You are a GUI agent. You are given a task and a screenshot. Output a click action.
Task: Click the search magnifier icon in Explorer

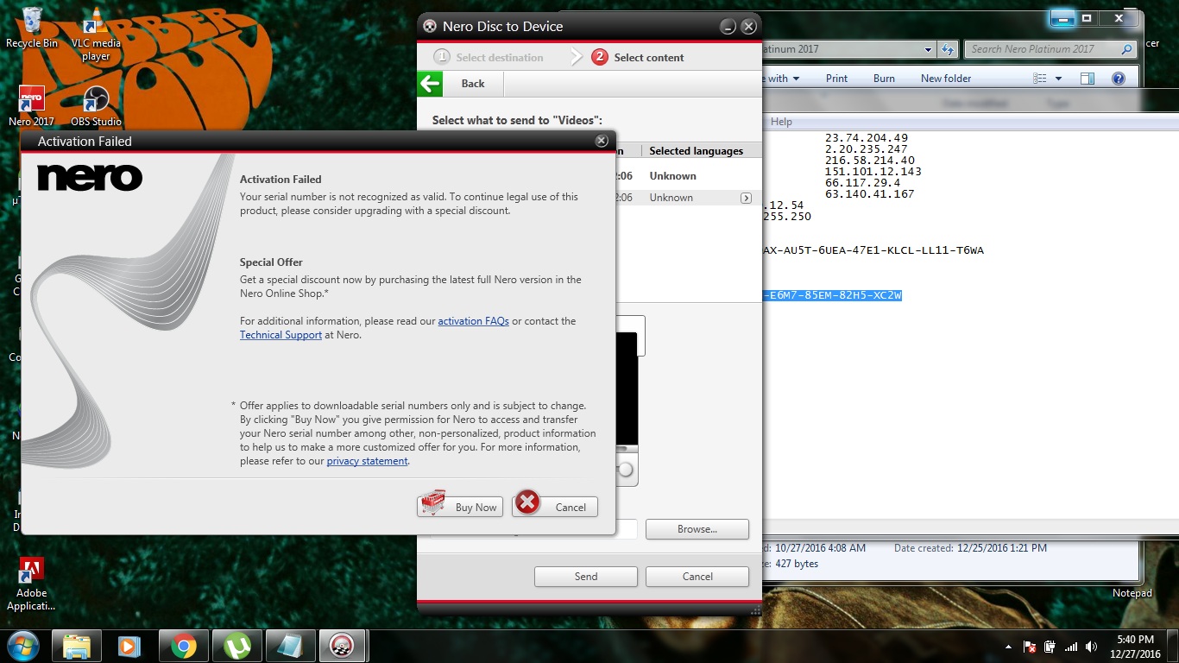tap(1126, 49)
